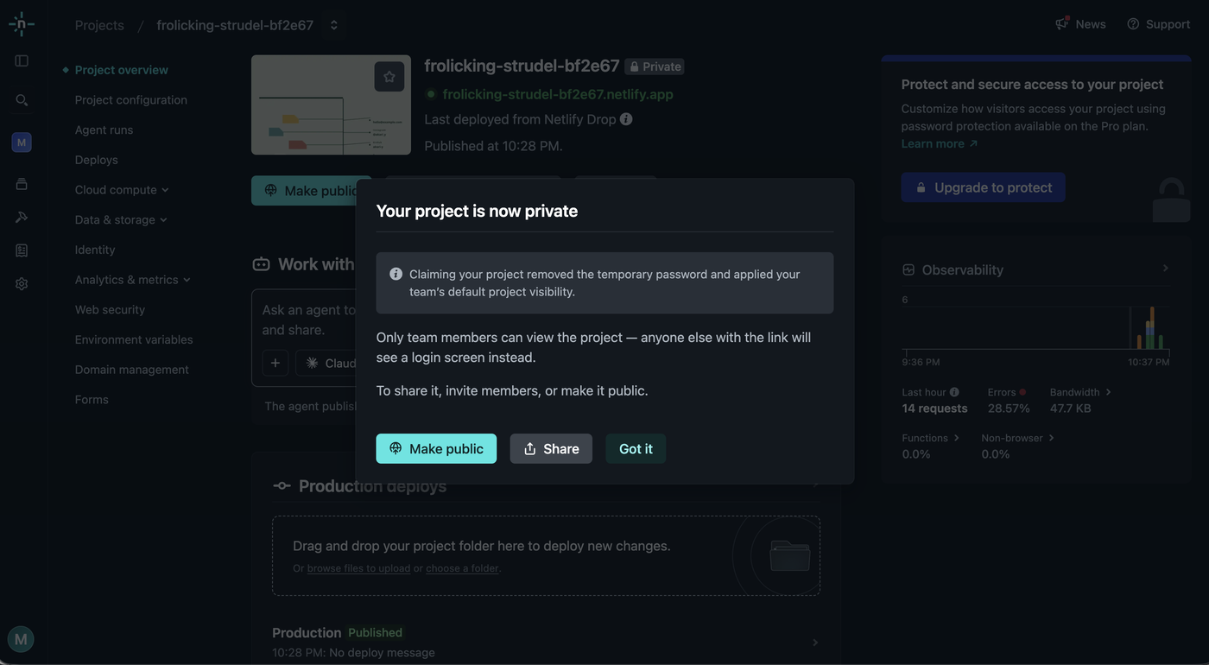
Task: Click the Private badge next to project name
Action: coord(655,66)
